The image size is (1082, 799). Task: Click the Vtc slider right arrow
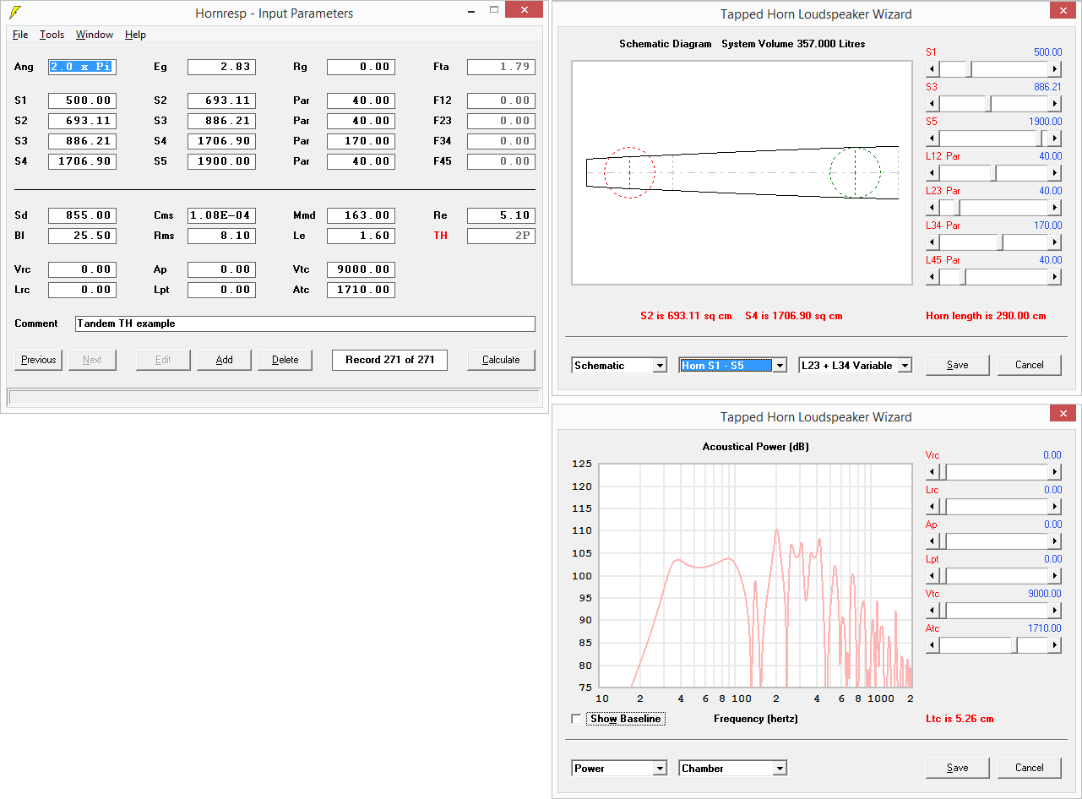[1054, 611]
